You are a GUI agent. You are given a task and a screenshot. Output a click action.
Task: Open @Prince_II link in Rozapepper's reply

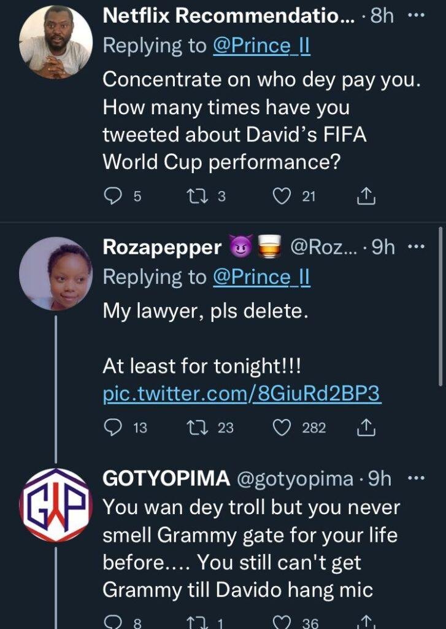pyautogui.click(x=261, y=277)
